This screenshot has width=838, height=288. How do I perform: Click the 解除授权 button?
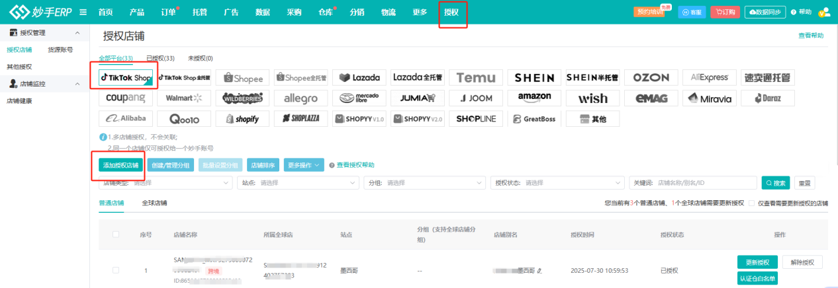802,262
